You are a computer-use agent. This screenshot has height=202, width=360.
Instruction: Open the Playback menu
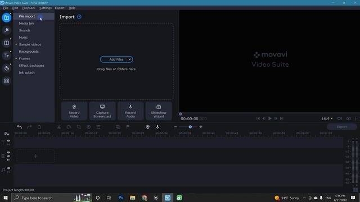29,8
